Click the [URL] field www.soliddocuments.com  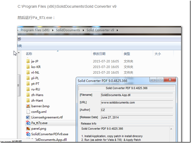click(x=137, y=102)
